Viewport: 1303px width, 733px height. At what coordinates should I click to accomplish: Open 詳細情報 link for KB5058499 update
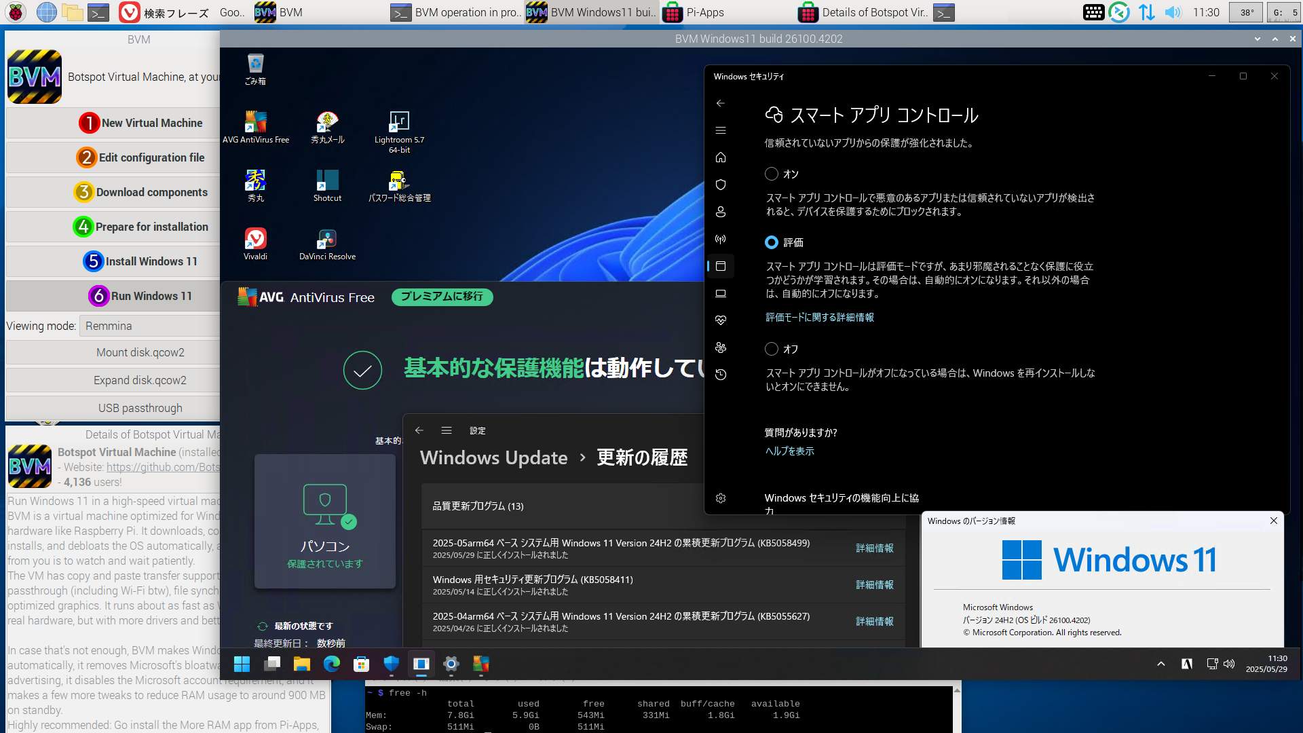pyautogui.click(x=874, y=548)
